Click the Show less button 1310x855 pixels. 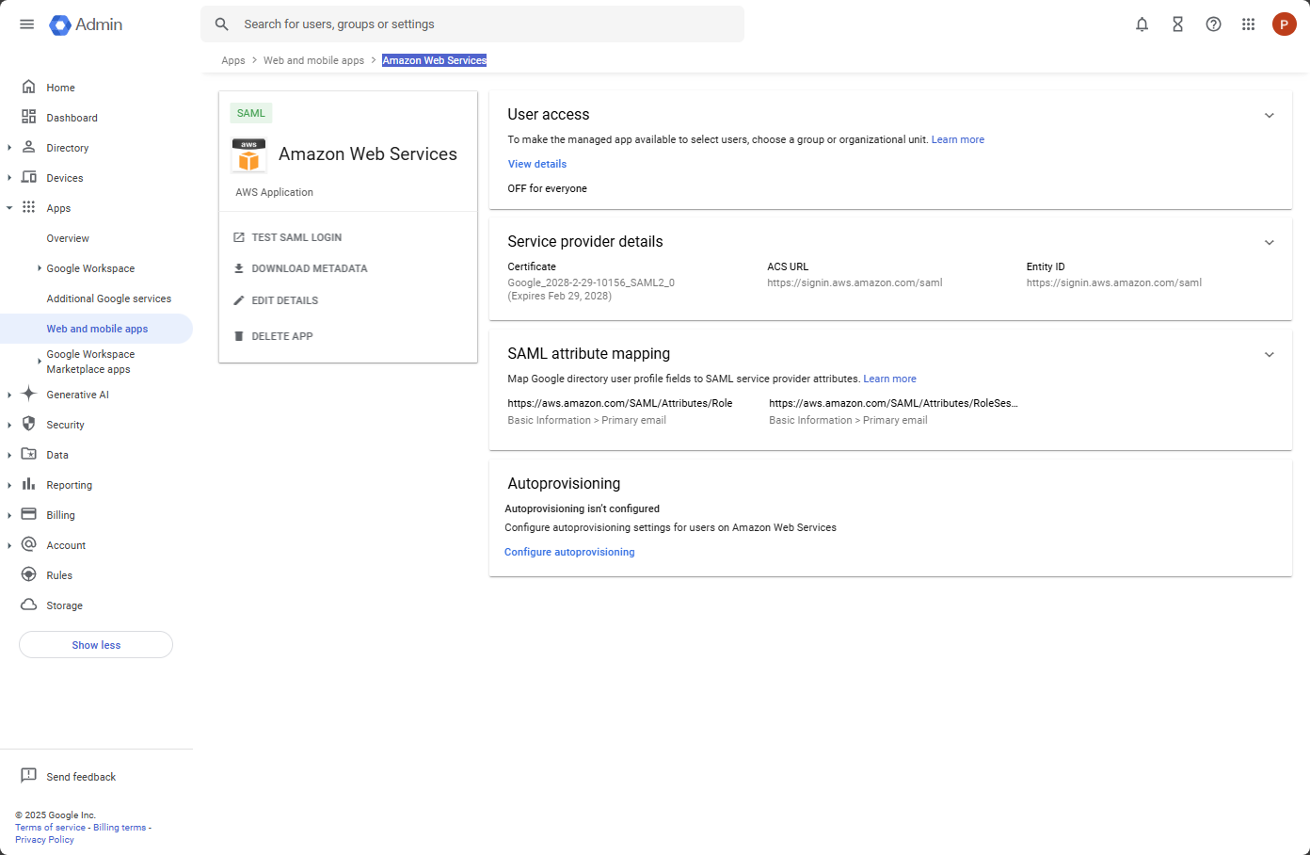[96, 645]
